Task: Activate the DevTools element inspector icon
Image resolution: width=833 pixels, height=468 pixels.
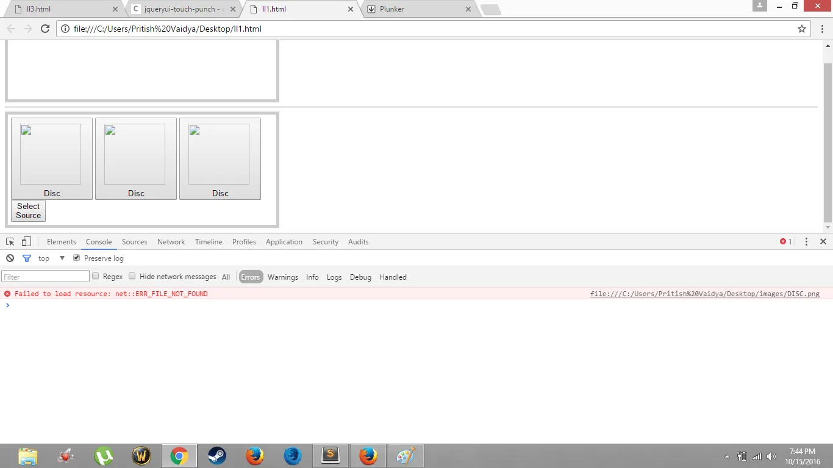Action: 10,242
